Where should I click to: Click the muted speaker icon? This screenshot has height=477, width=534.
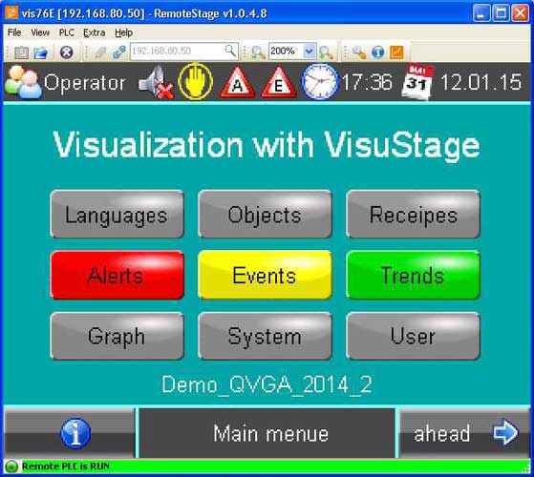[x=156, y=82]
